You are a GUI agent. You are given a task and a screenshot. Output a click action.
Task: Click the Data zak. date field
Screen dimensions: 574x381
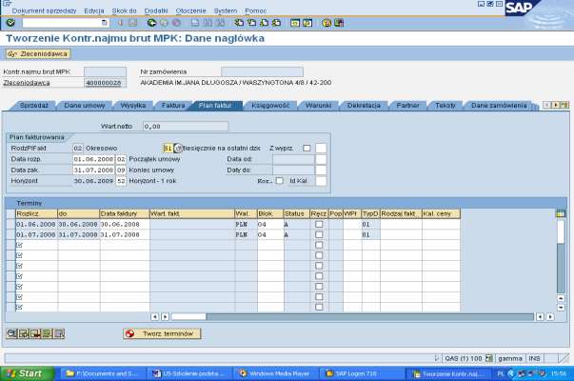click(93, 170)
